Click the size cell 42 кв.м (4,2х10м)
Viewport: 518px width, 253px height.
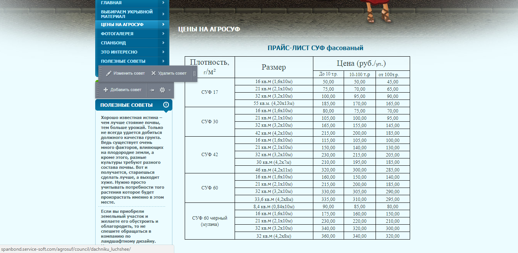[x=274, y=133]
